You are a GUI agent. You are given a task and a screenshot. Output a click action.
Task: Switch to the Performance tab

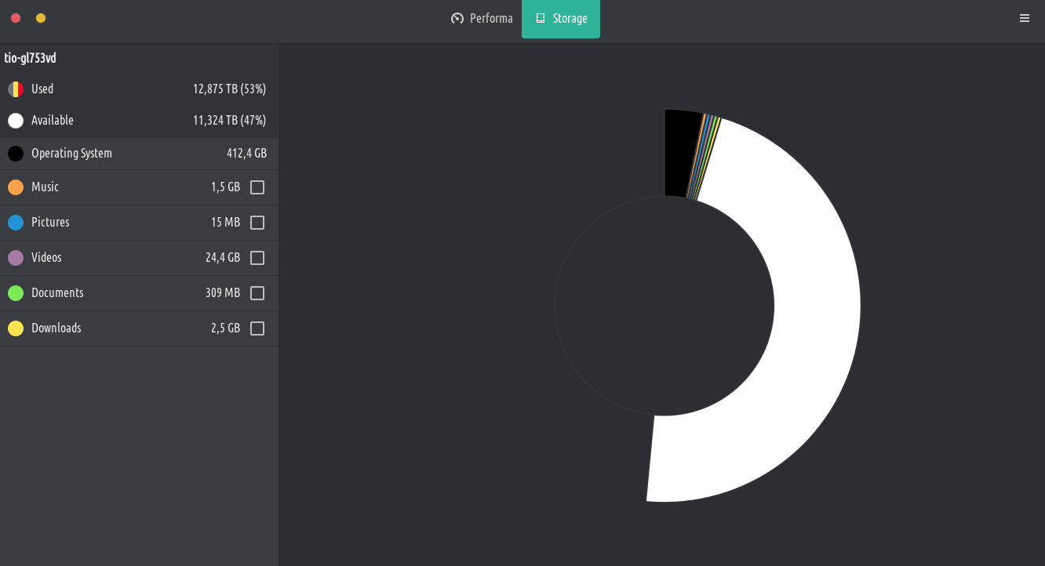click(x=482, y=19)
